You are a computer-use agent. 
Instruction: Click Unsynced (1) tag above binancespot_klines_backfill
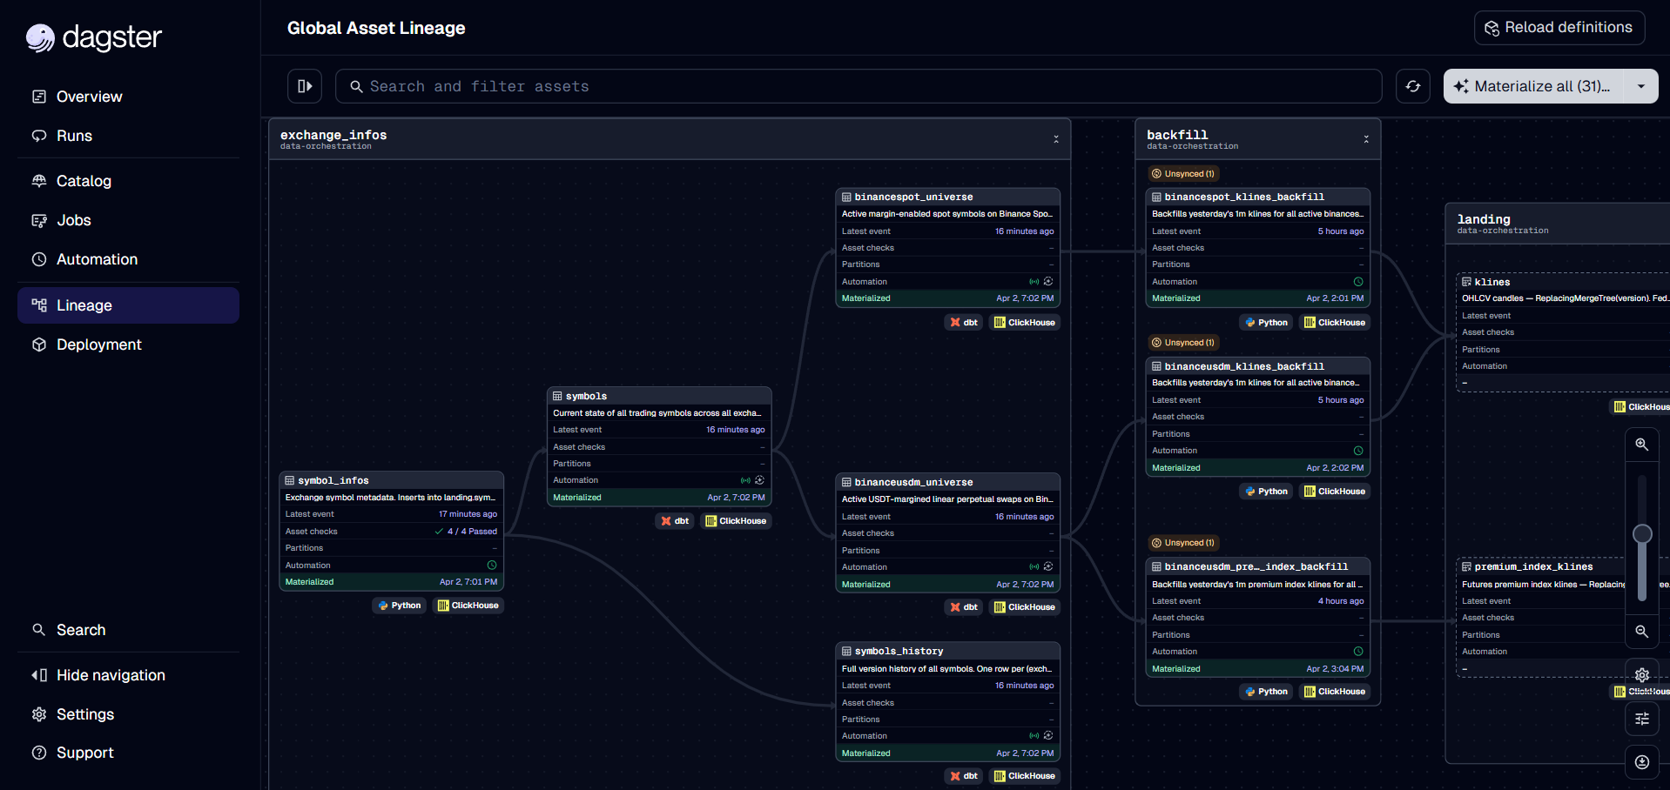tap(1183, 174)
